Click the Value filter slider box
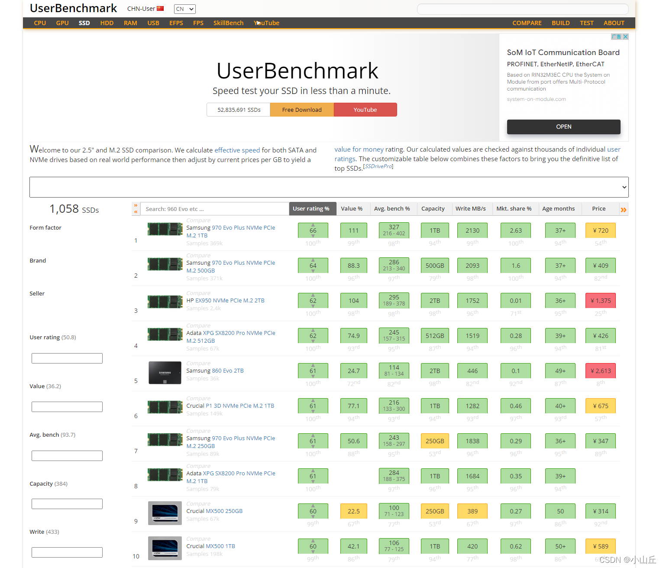The width and height of the screenshot is (663, 568). pyautogui.click(x=67, y=407)
